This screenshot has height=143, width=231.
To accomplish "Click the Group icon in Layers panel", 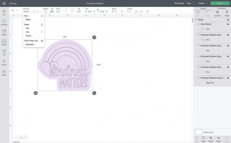I will tap(198, 12).
